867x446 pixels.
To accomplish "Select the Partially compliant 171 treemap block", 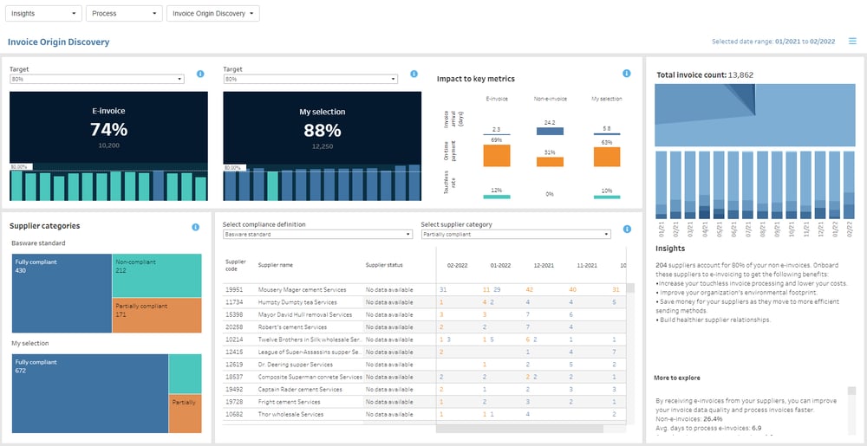I will pos(157,315).
